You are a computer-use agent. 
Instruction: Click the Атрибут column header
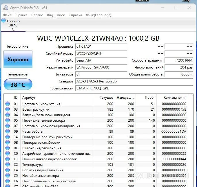coord(29,98)
